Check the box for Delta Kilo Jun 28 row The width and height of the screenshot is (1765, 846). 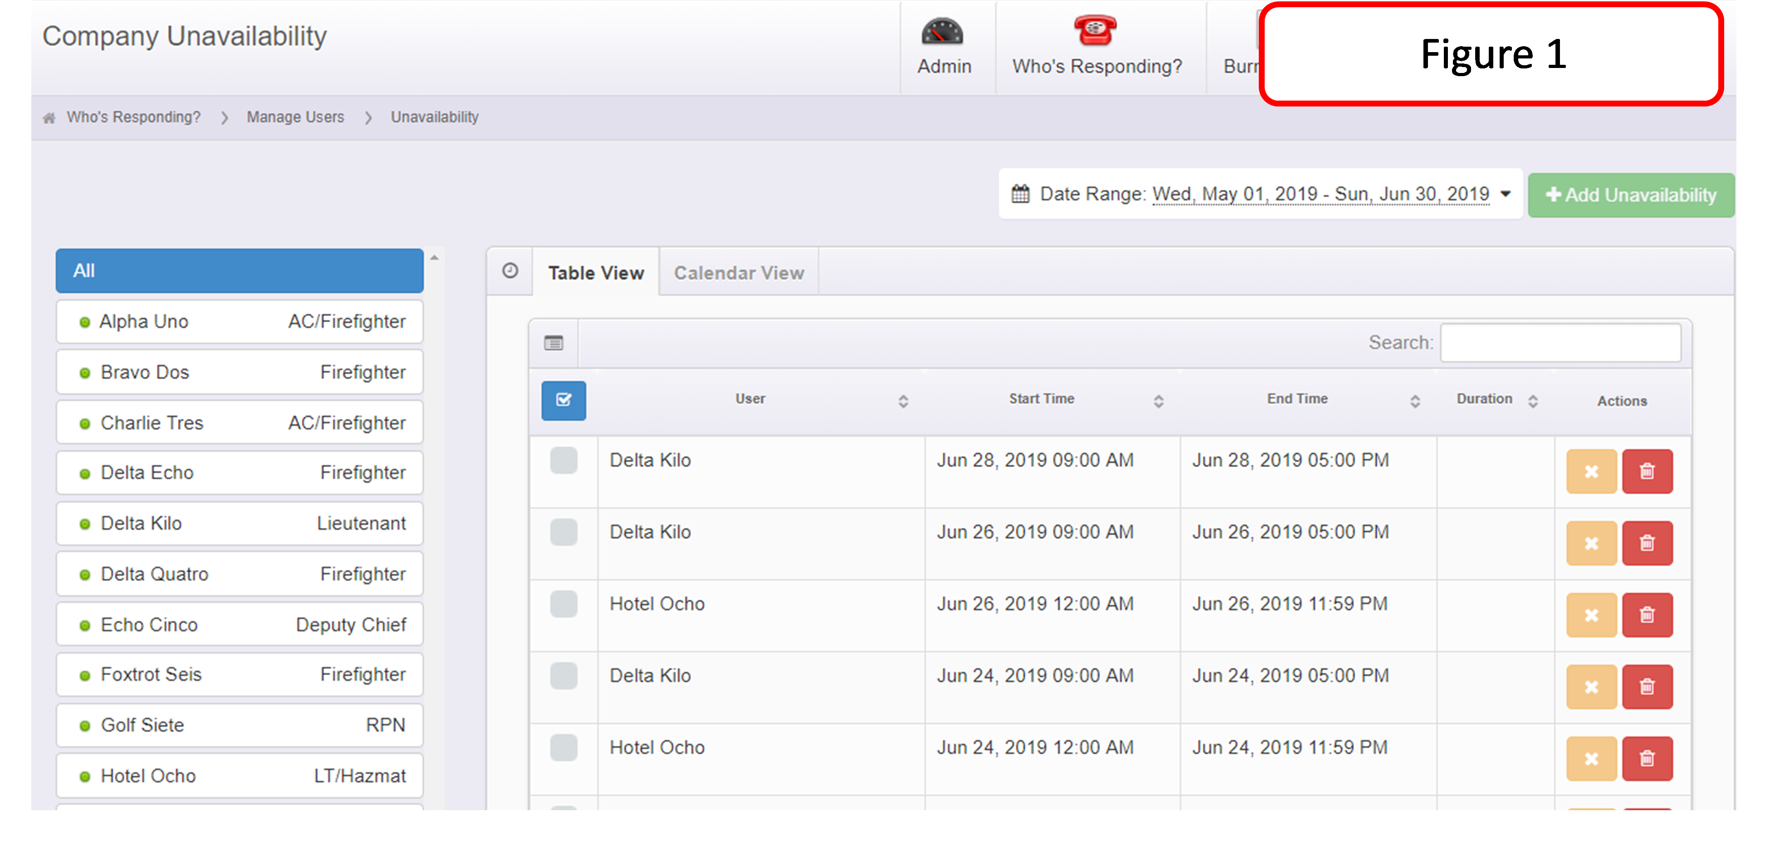point(563,461)
